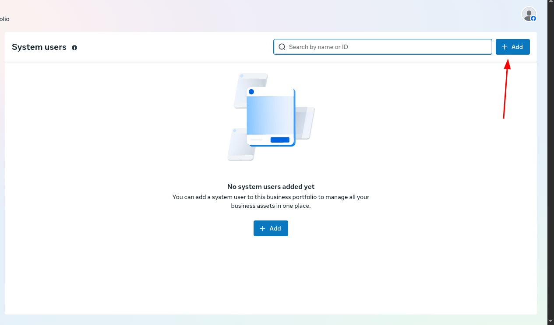Screen dimensions: 554x325
Task: Click plus icon in the centered Add button
Action: (262, 228)
